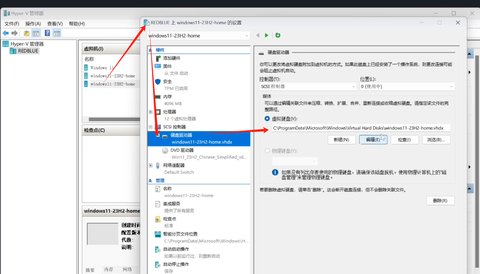Viewport: 480px width, 274px height.
Task: Select the 虚拟硬盘(V) radio button
Action: [267, 119]
